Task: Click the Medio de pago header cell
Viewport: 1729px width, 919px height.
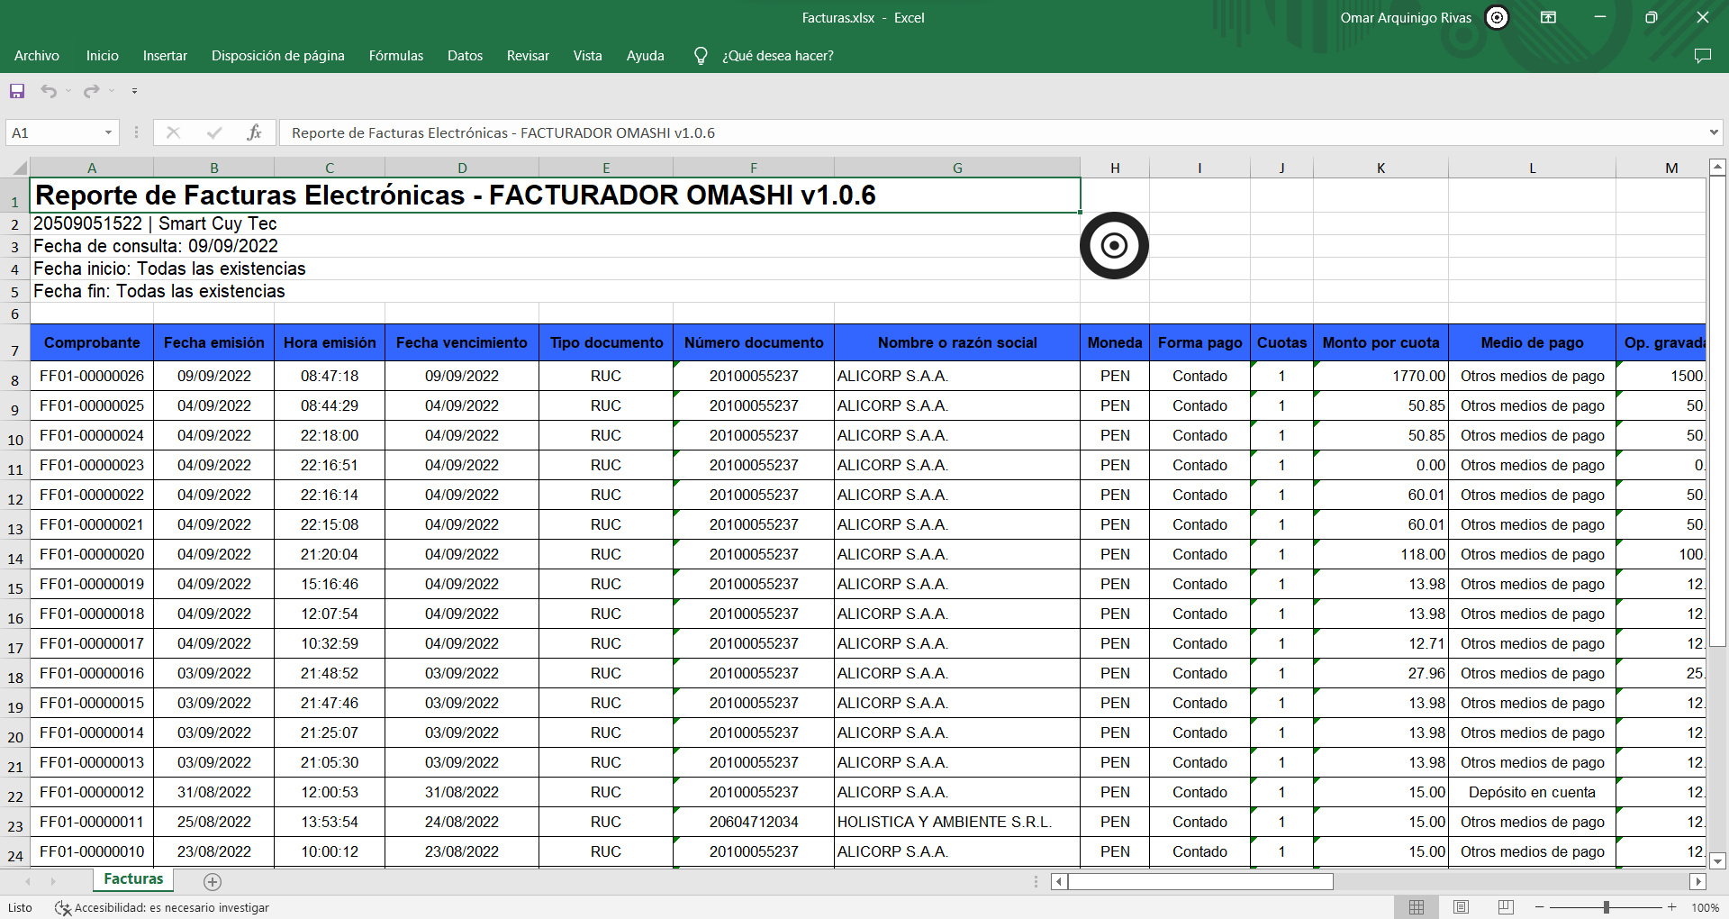Action: 1532,342
